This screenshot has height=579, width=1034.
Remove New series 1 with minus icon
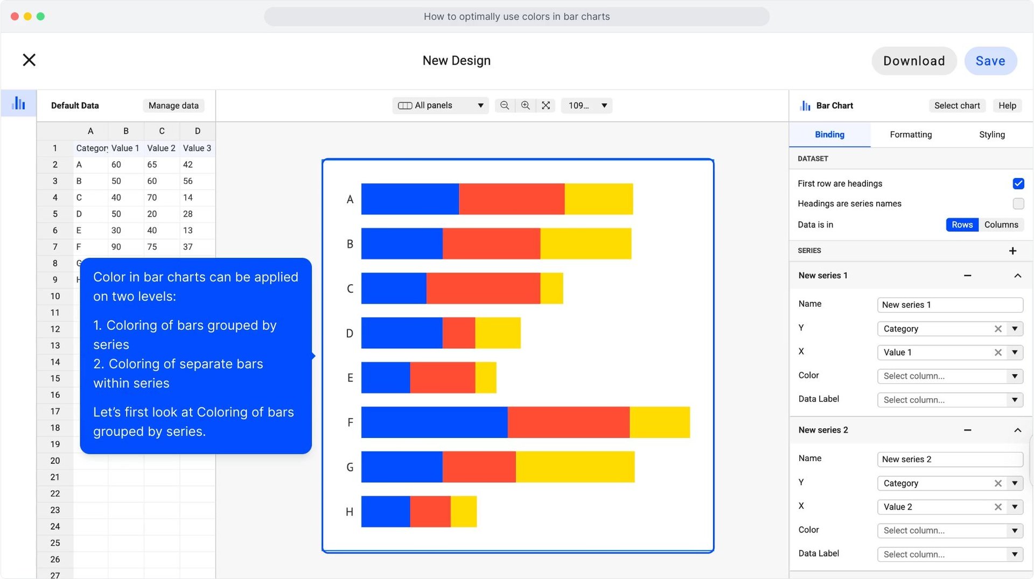(x=967, y=276)
